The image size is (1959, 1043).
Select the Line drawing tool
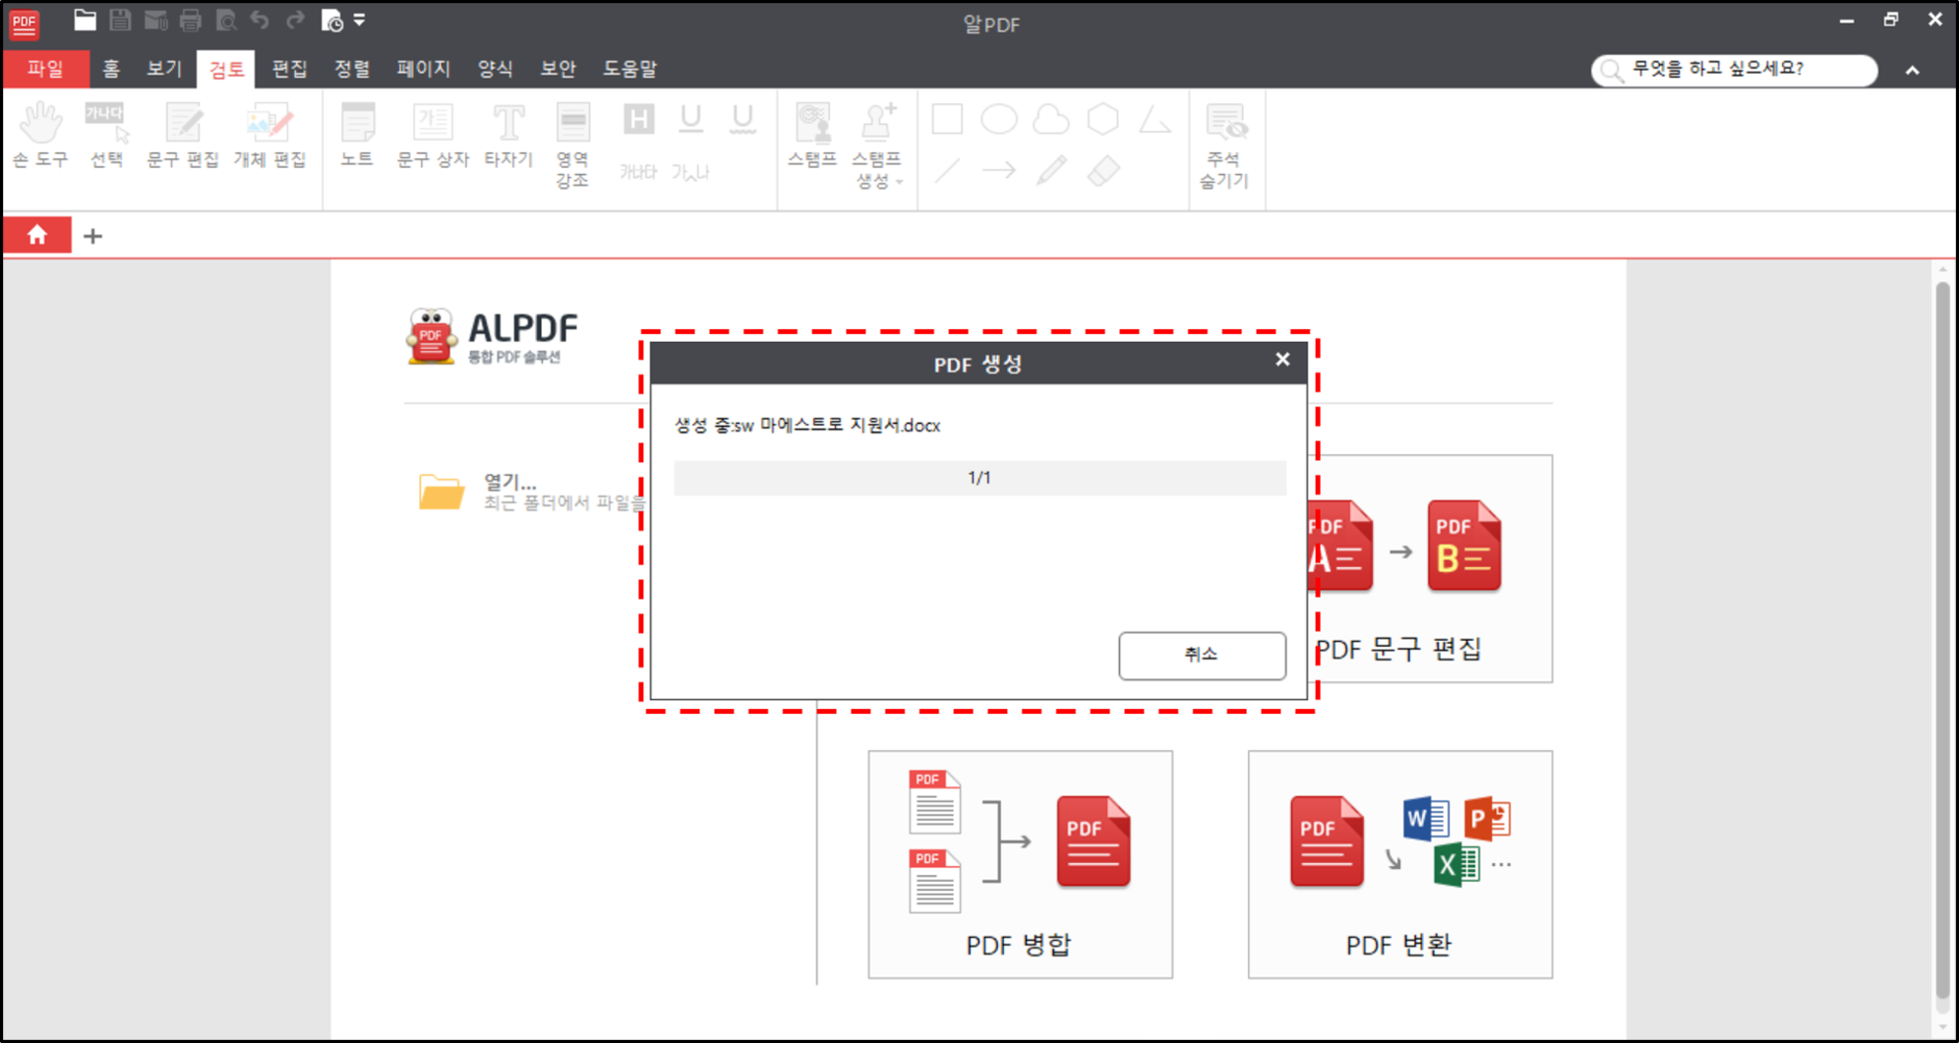(947, 171)
